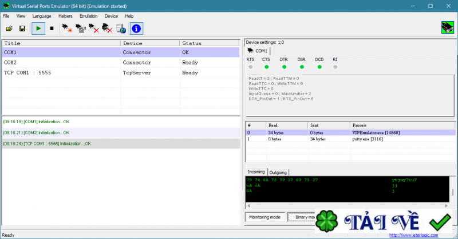Click the device properties toolbar icon
The width and height of the screenshot is (458, 239).
pyautogui.click(x=81, y=28)
